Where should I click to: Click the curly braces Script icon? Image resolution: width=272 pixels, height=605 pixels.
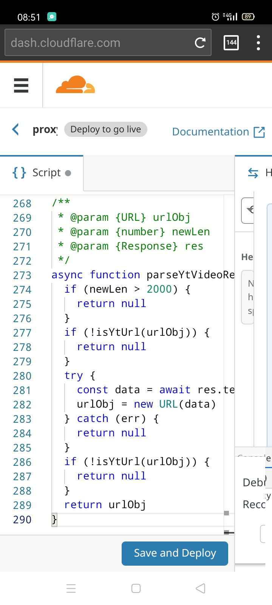pyautogui.click(x=19, y=173)
